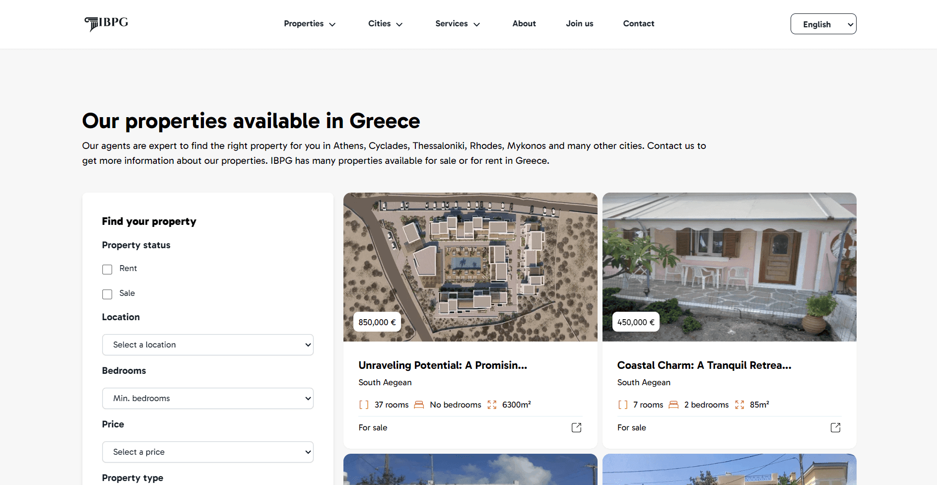The height and width of the screenshot is (485, 937).
Task: Click the surface area icon beside 6300m²
Action: [x=492, y=405]
